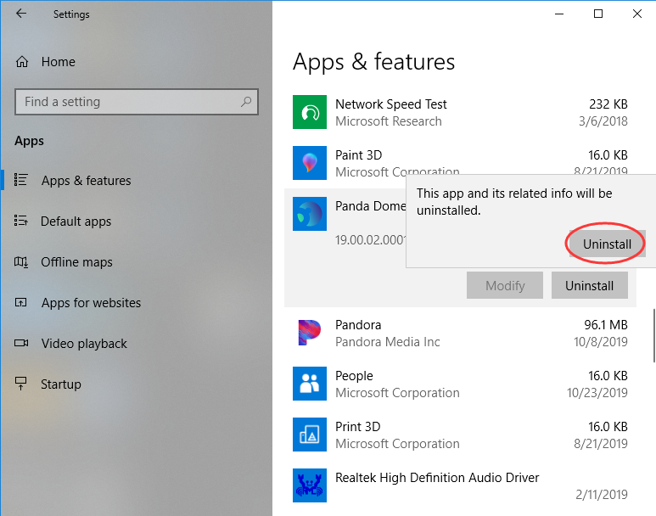Click the Panda Dome app icon
The width and height of the screenshot is (656, 516).
point(310,214)
